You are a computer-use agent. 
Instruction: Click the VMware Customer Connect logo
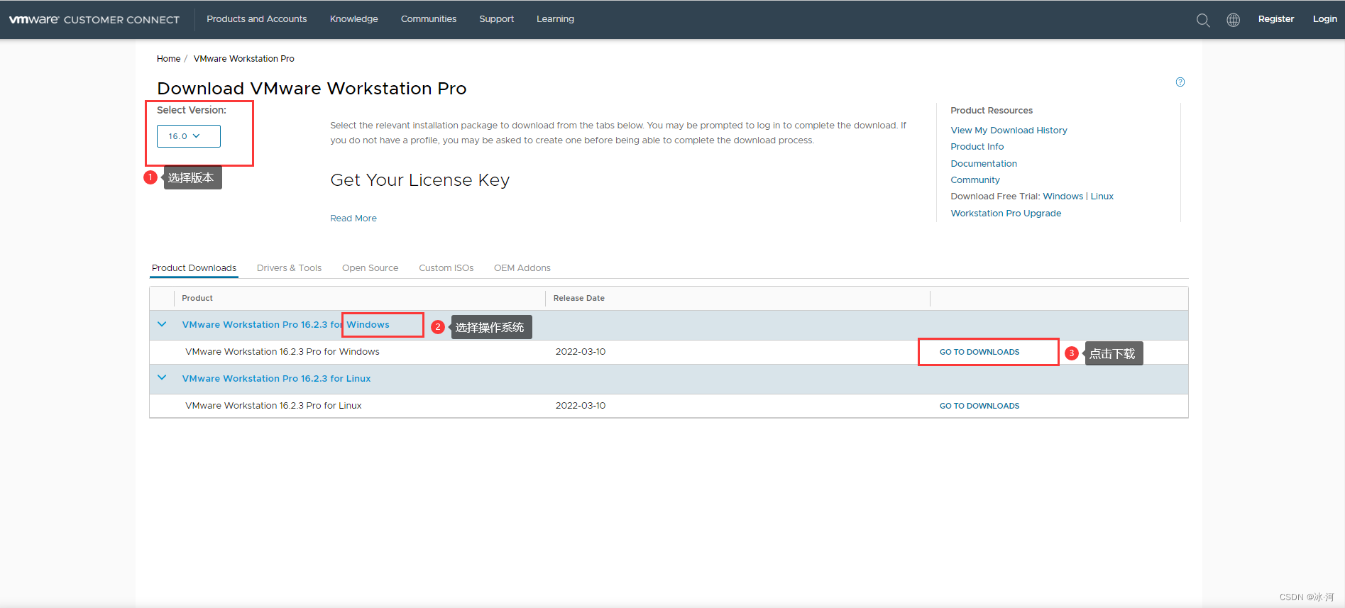(94, 19)
